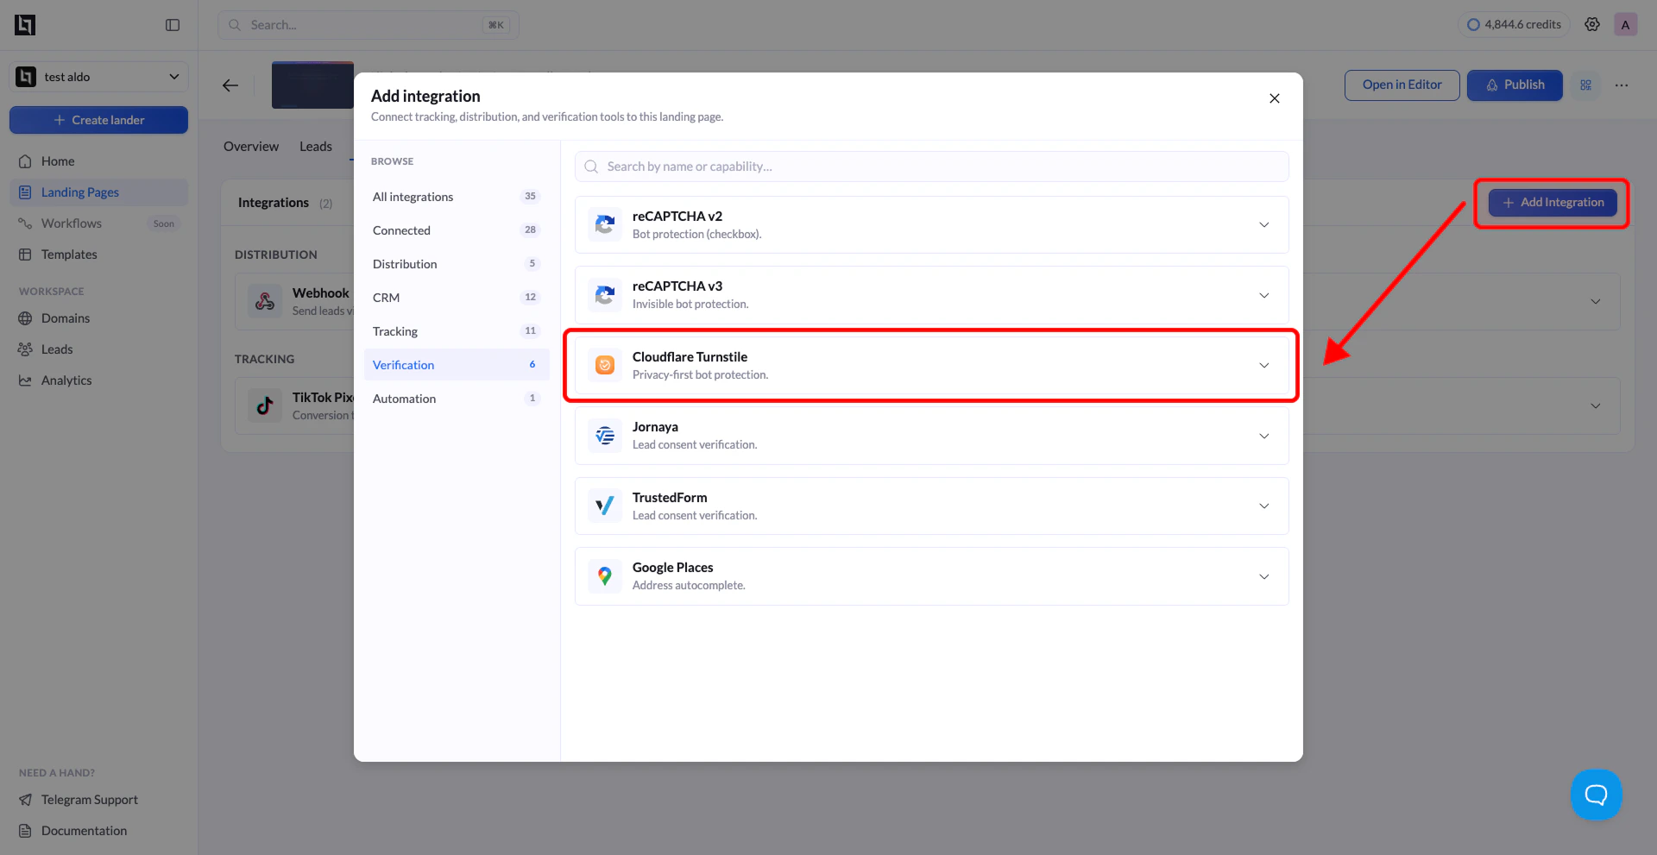This screenshot has width=1657, height=855.
Task: Open the 'test aldo' workspace dropdown
Action: [98, 77]
